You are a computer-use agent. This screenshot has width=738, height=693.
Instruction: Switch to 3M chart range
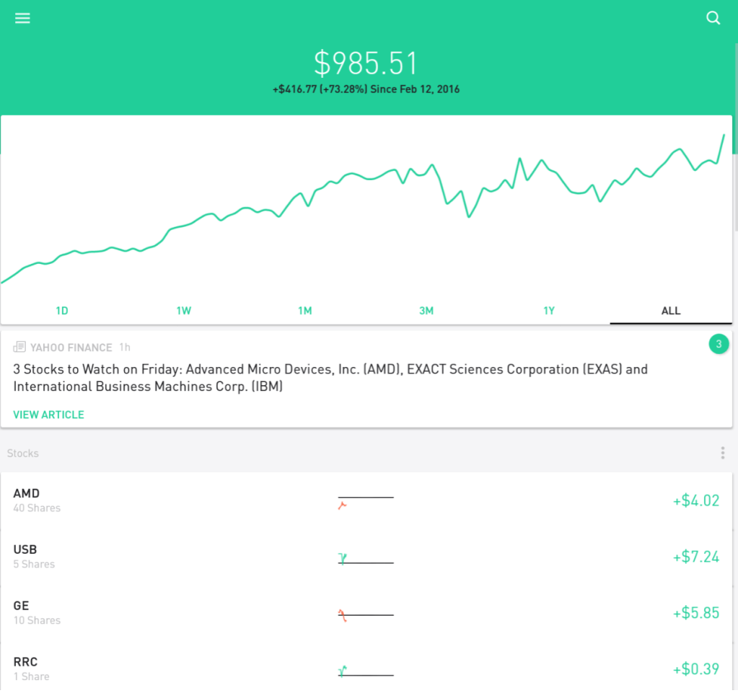click(x=426, y=311)
